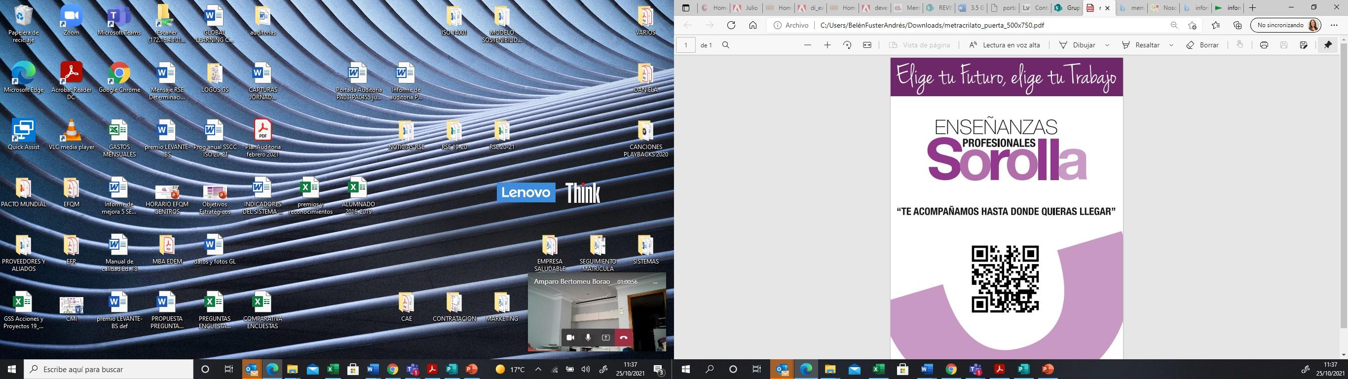
Task: Select the VLC media player desktop icon
Action: tap(71, 136)
